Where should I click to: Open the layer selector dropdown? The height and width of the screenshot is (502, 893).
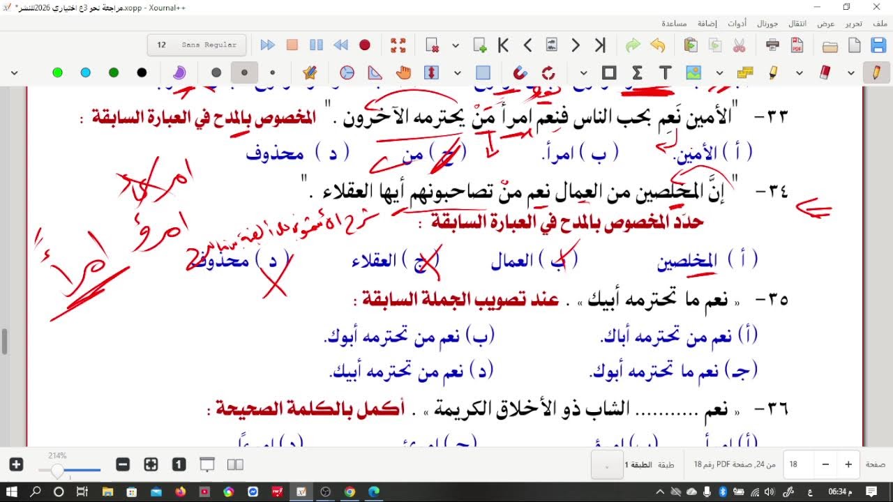click(607, 465)
